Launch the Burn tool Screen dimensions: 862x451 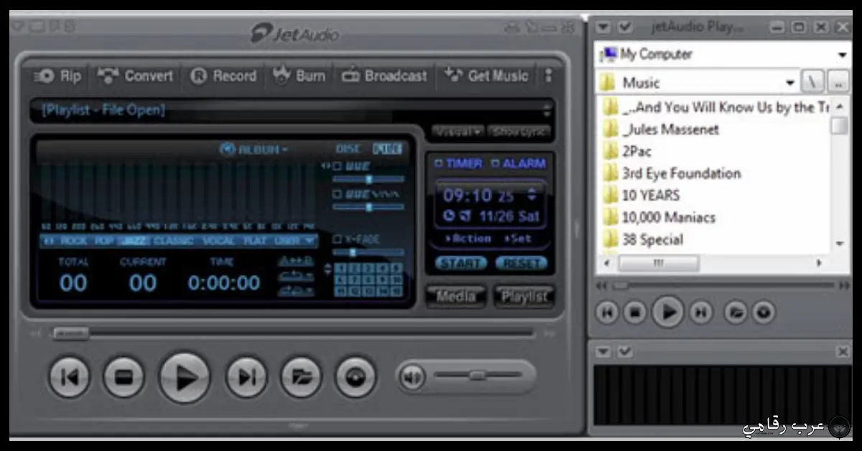coord(299,75)
